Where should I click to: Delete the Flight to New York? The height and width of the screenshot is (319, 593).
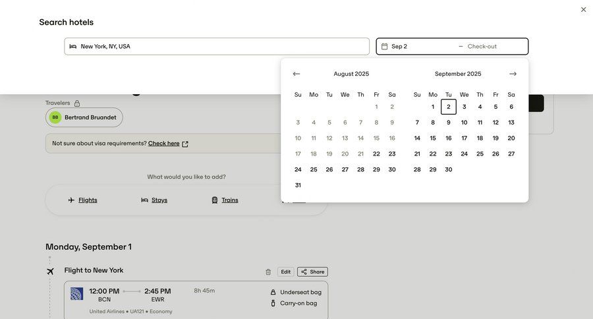pos(268,272)
